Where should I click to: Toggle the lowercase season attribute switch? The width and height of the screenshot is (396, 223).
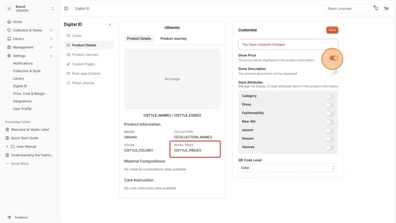(330, 130)
